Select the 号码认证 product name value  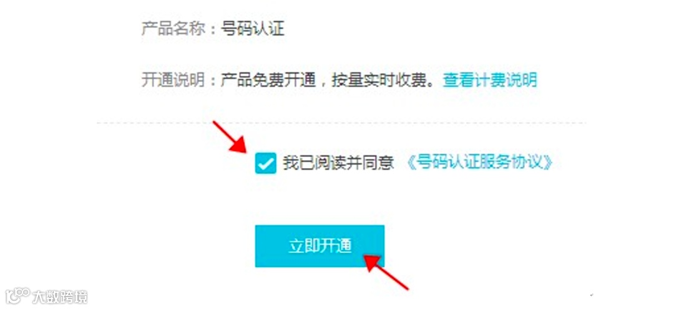point(252,29)
